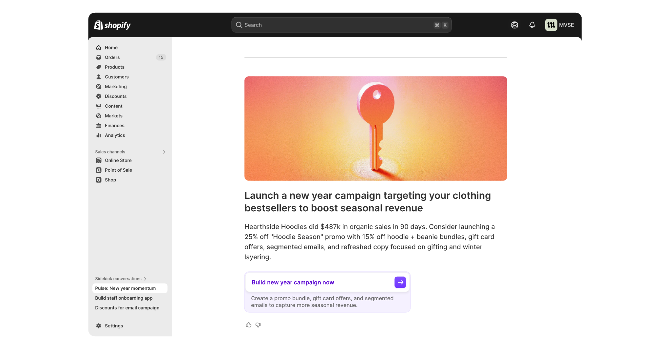Click the Search field

click(341, 25)
